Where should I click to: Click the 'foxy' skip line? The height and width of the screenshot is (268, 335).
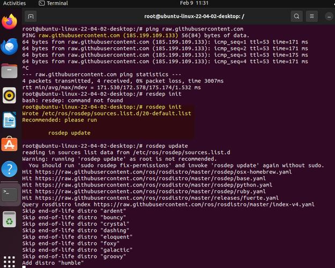point(71,243)
